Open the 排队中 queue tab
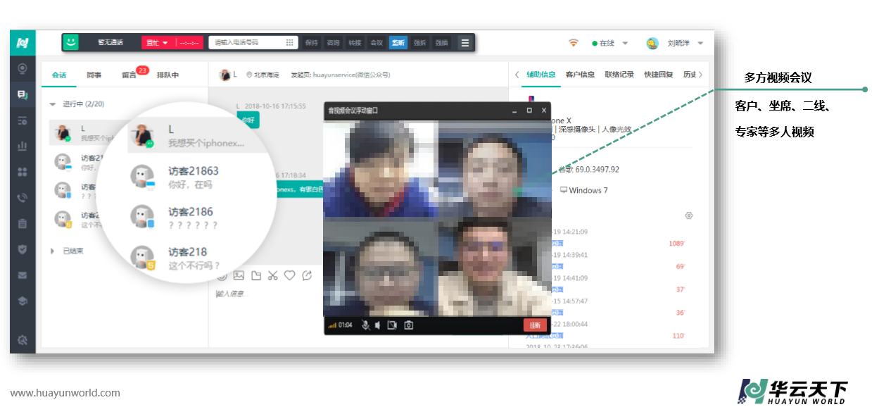The height and width of the screenshot is (407, 872). tap(168, 75)
